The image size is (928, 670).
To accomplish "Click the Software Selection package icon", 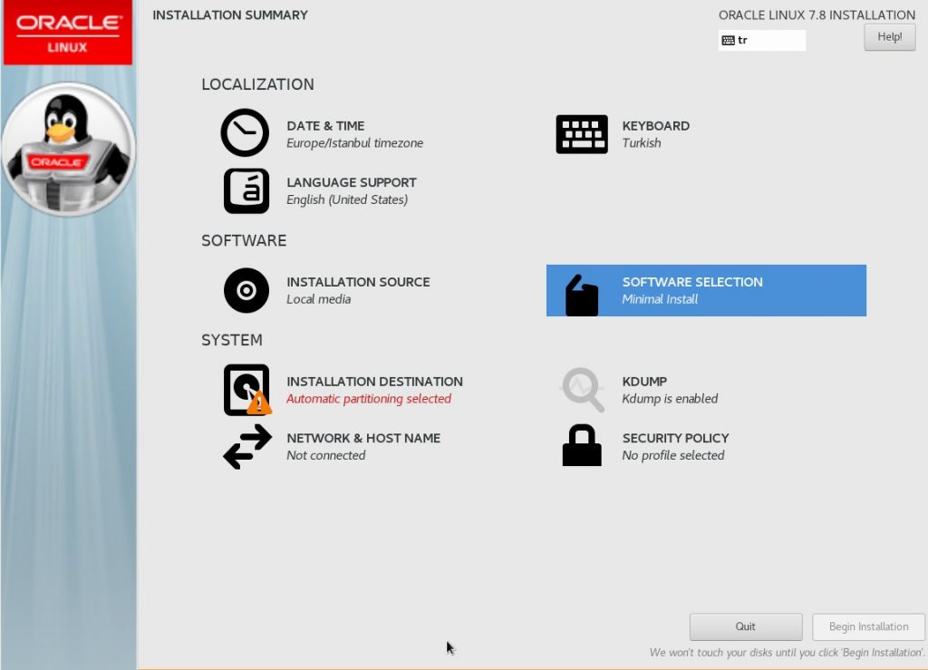I will pyautogui.click(x=582, y=295).
